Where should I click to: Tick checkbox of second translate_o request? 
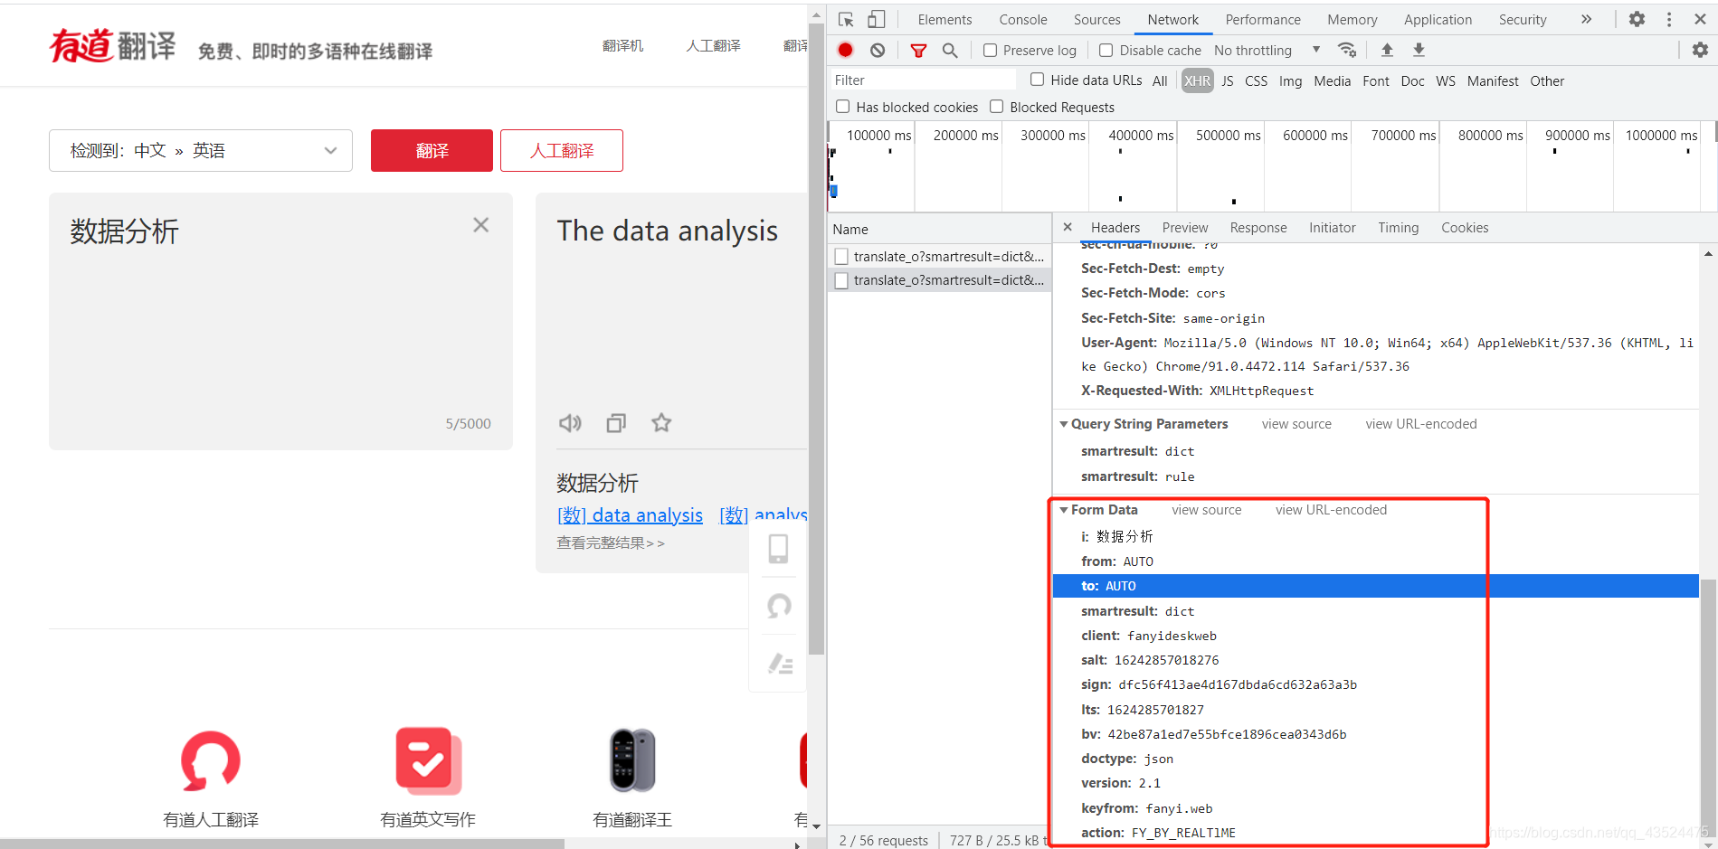pyautogui.click(x=841, y=280)
